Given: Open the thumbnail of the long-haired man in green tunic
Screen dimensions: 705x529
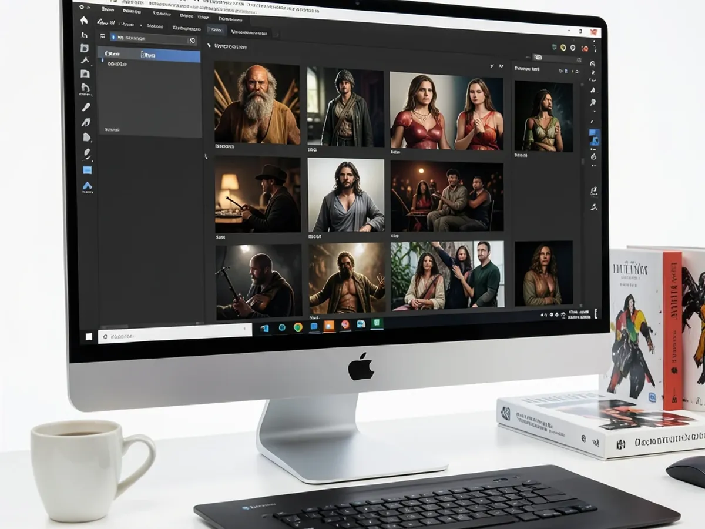Looking at the screenshot, I should [x=543, y=116].
